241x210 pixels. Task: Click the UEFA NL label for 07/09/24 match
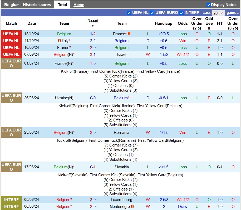[x=11, y=55]
